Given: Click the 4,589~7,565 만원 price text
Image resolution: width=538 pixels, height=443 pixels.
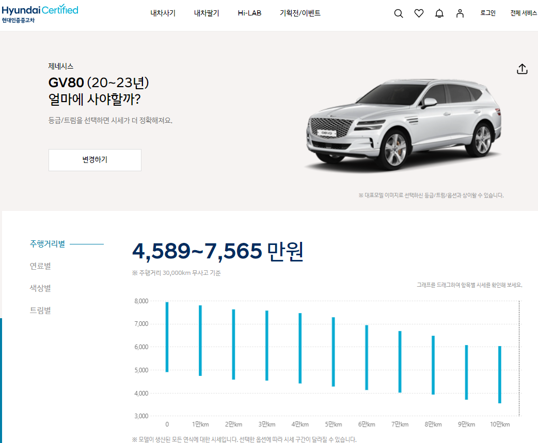Looking at the screenshot, I should [x=218, y=251].
